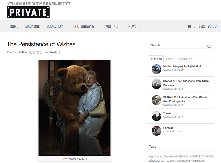Click the International Review of Photographs tagline

[x=39, y=4]
